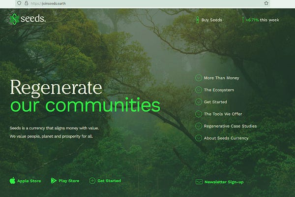Bookmark the page with the star icon

(x=266, y=3)
